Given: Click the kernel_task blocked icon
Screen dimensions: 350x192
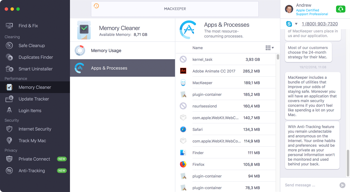Looking at the screenshot, I should click(x=183, y=59).
